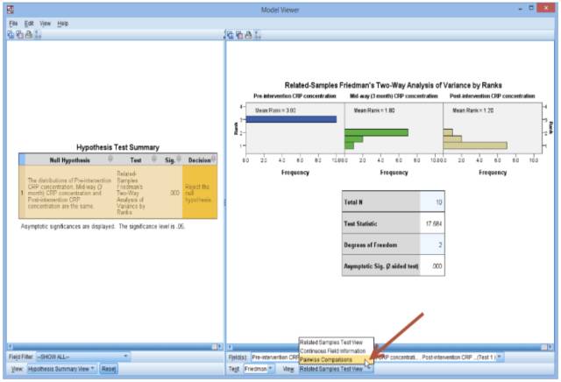Click right pane scrollbar right arrow

[x=550, y=347]
